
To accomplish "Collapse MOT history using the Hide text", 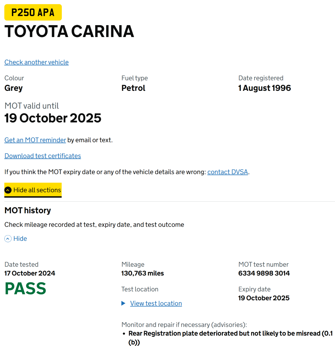I will [20, 239].
